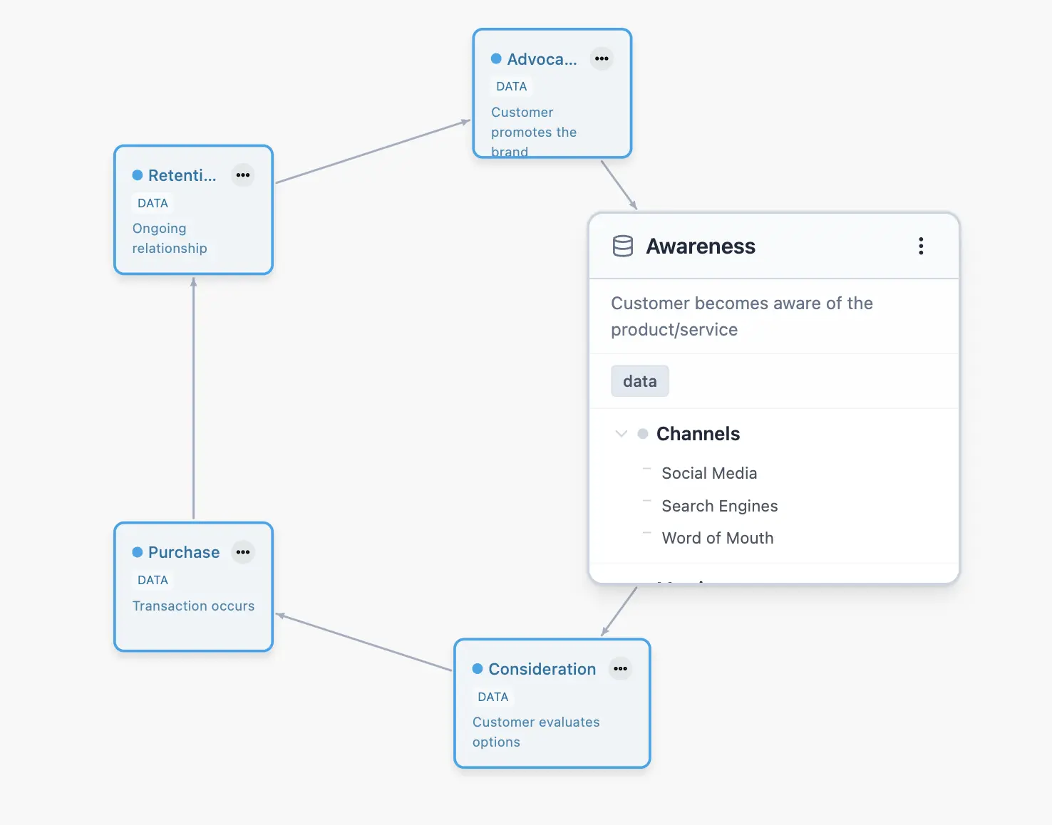Image resolution: width=1052 pixels, height=825 pixels.
Task: Click the Awareness card title
Action: click(x=701, y=247)
